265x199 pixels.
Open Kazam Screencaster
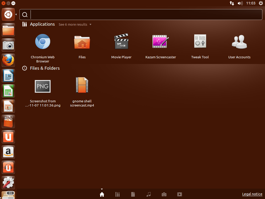[160, 41]
